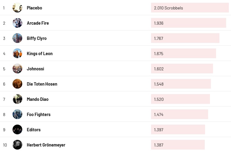Click Placebo's round artist avatar

click(x=17, y=8)
